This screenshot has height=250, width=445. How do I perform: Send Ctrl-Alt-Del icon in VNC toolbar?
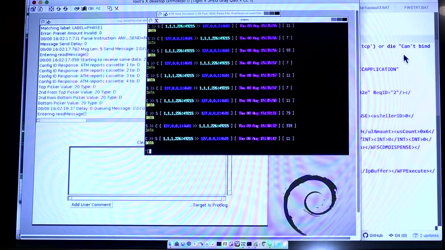pyautogui.click(x=77, y=9)
